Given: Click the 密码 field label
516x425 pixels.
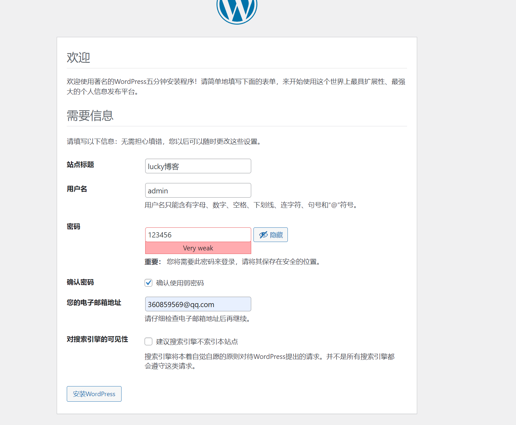Looking at the screenshot, I should click(x=74, y=226).
